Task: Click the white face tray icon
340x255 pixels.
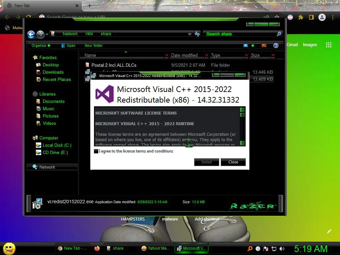Action: pos(258,249)
